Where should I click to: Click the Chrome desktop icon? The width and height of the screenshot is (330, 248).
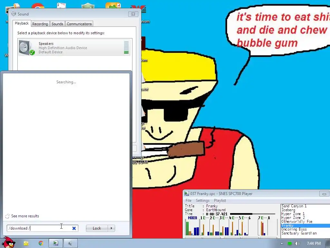38,6
